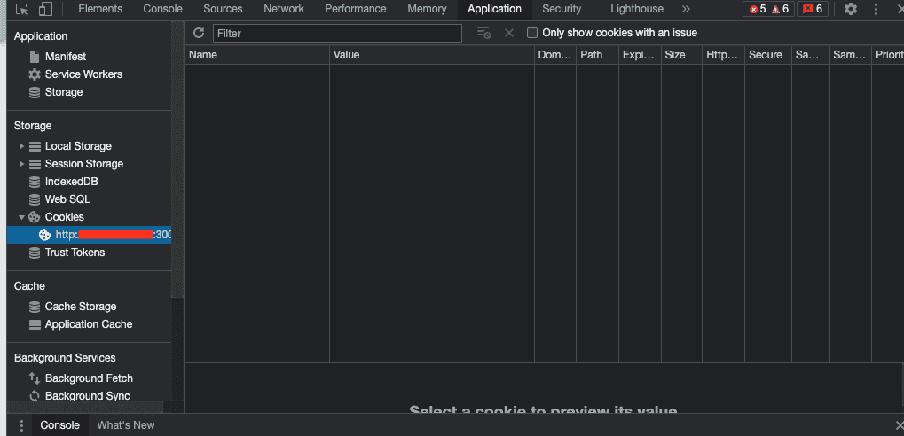This screenshot has width=904, height=436.
Task: Sort cookies by Name column
Action: [257, 55]
